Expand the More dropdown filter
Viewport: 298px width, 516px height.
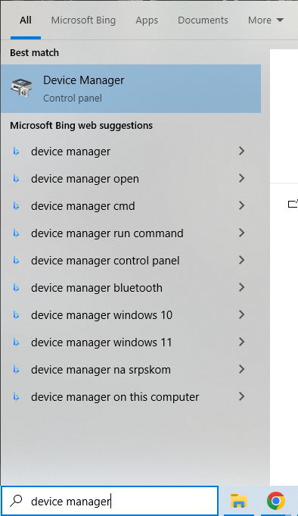pos(265,20)
